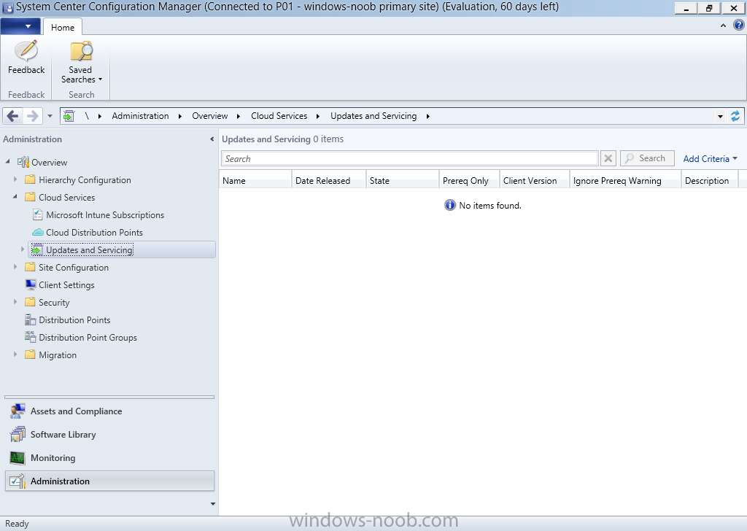The width and height of the screenshot is (747, 531).
Task: Select Client Settings in the tree
Action: pos(66,284)
